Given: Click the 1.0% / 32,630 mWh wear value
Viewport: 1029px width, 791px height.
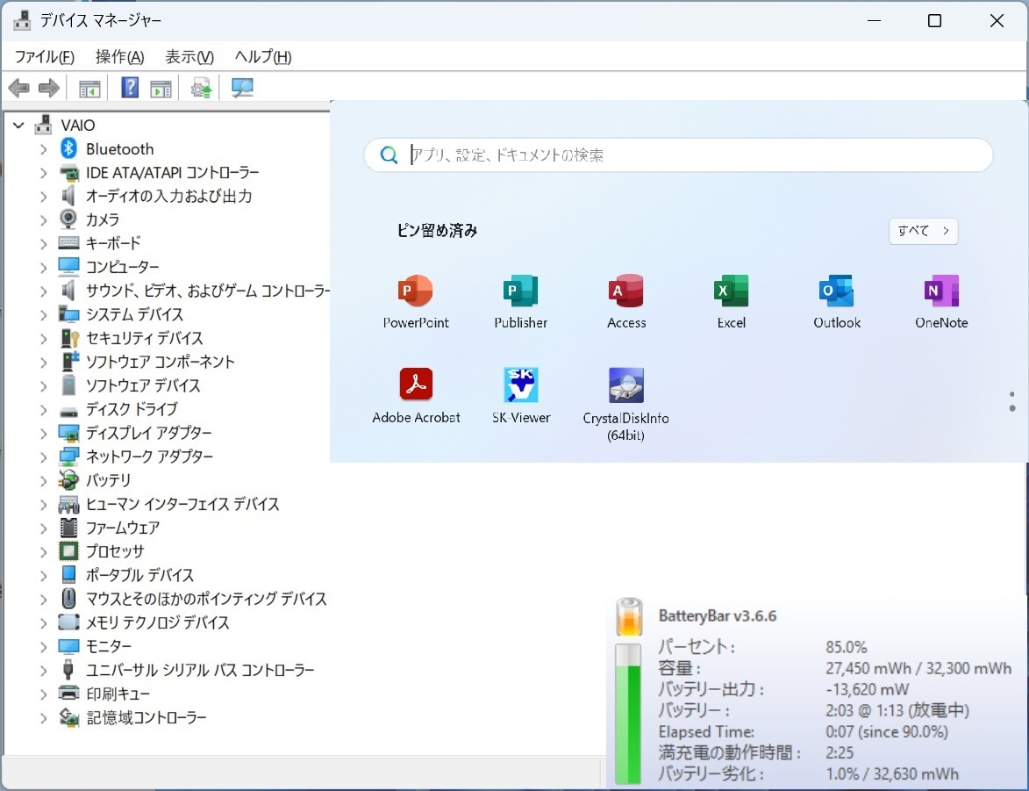Looking at the screenshot, I should click(892, 773).
